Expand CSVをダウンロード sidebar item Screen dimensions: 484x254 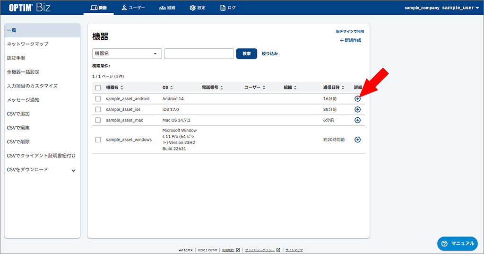click(73, 170)
